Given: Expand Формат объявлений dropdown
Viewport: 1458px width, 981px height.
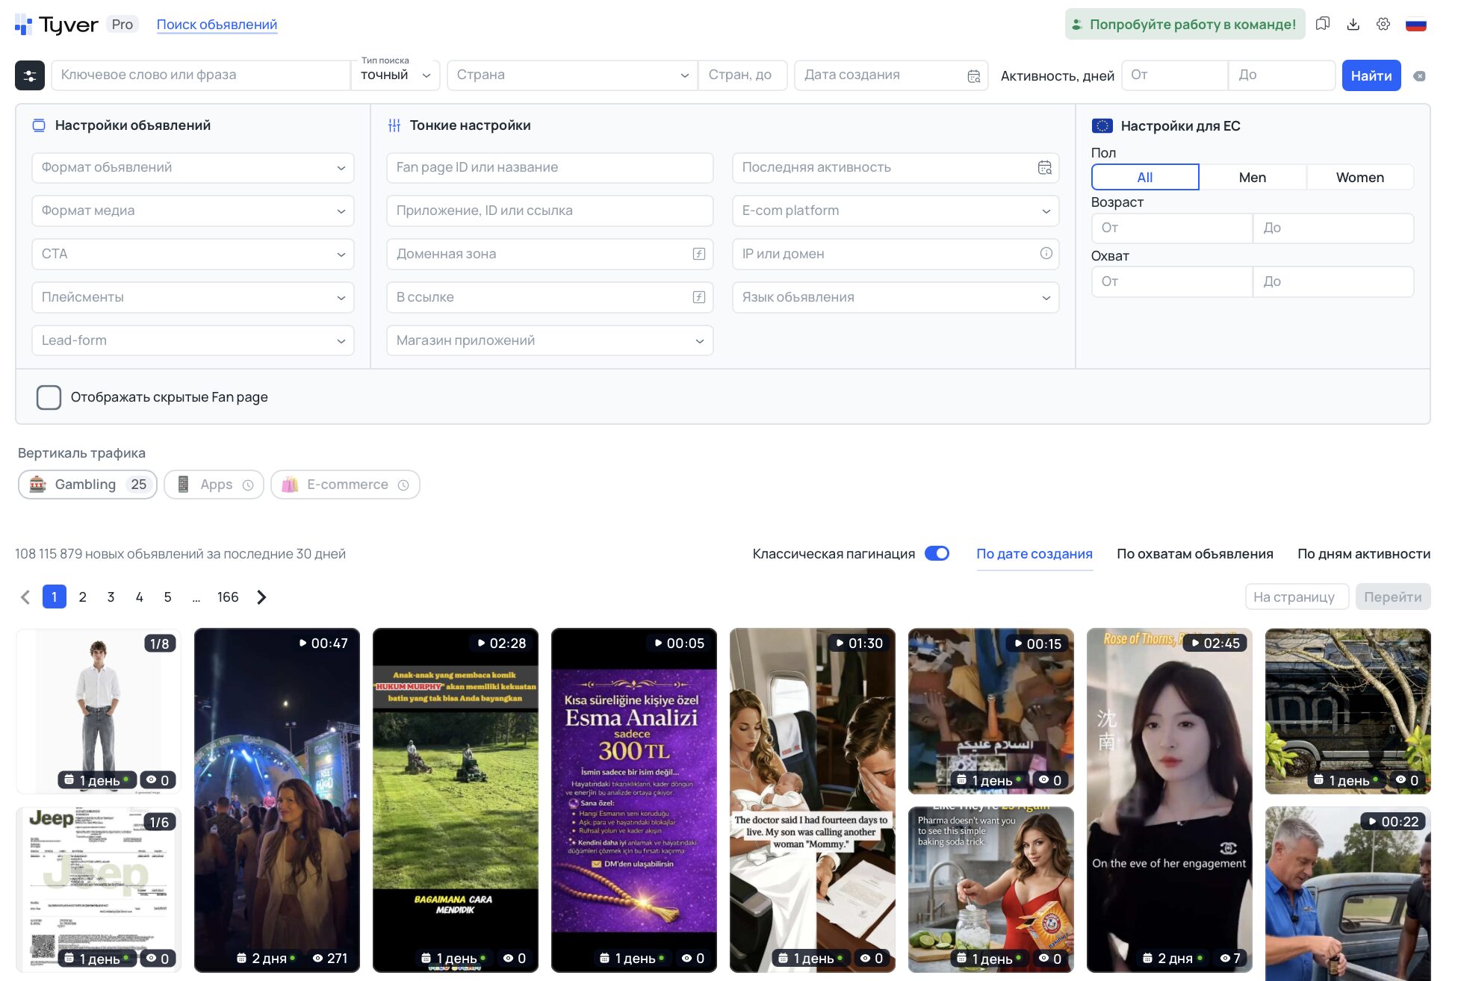Looking at the screenshot, I should [x=193, y=168].
